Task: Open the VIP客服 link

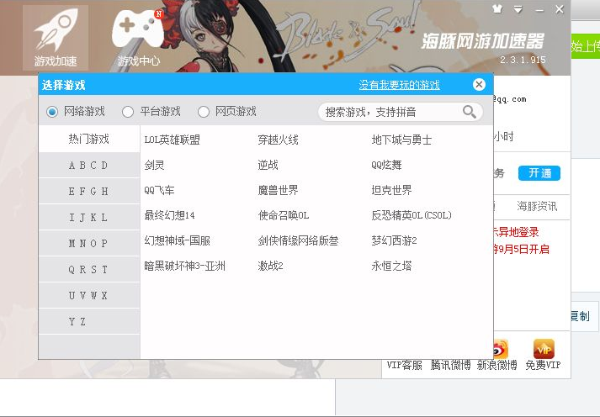Action: click(405, 366)
